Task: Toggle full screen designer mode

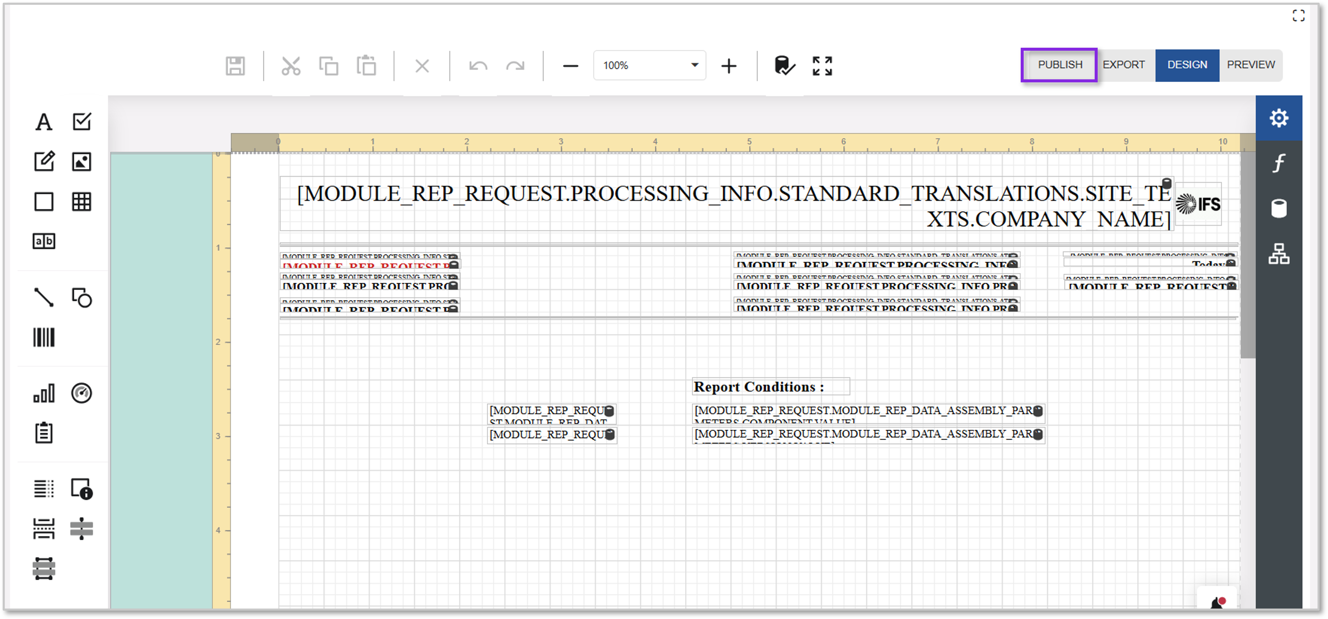Action: pos(822,66)
